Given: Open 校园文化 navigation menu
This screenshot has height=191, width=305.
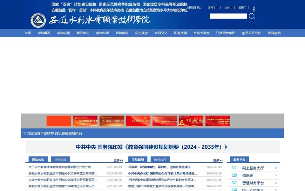Looking at the screenshot, I should coord(161,33).
